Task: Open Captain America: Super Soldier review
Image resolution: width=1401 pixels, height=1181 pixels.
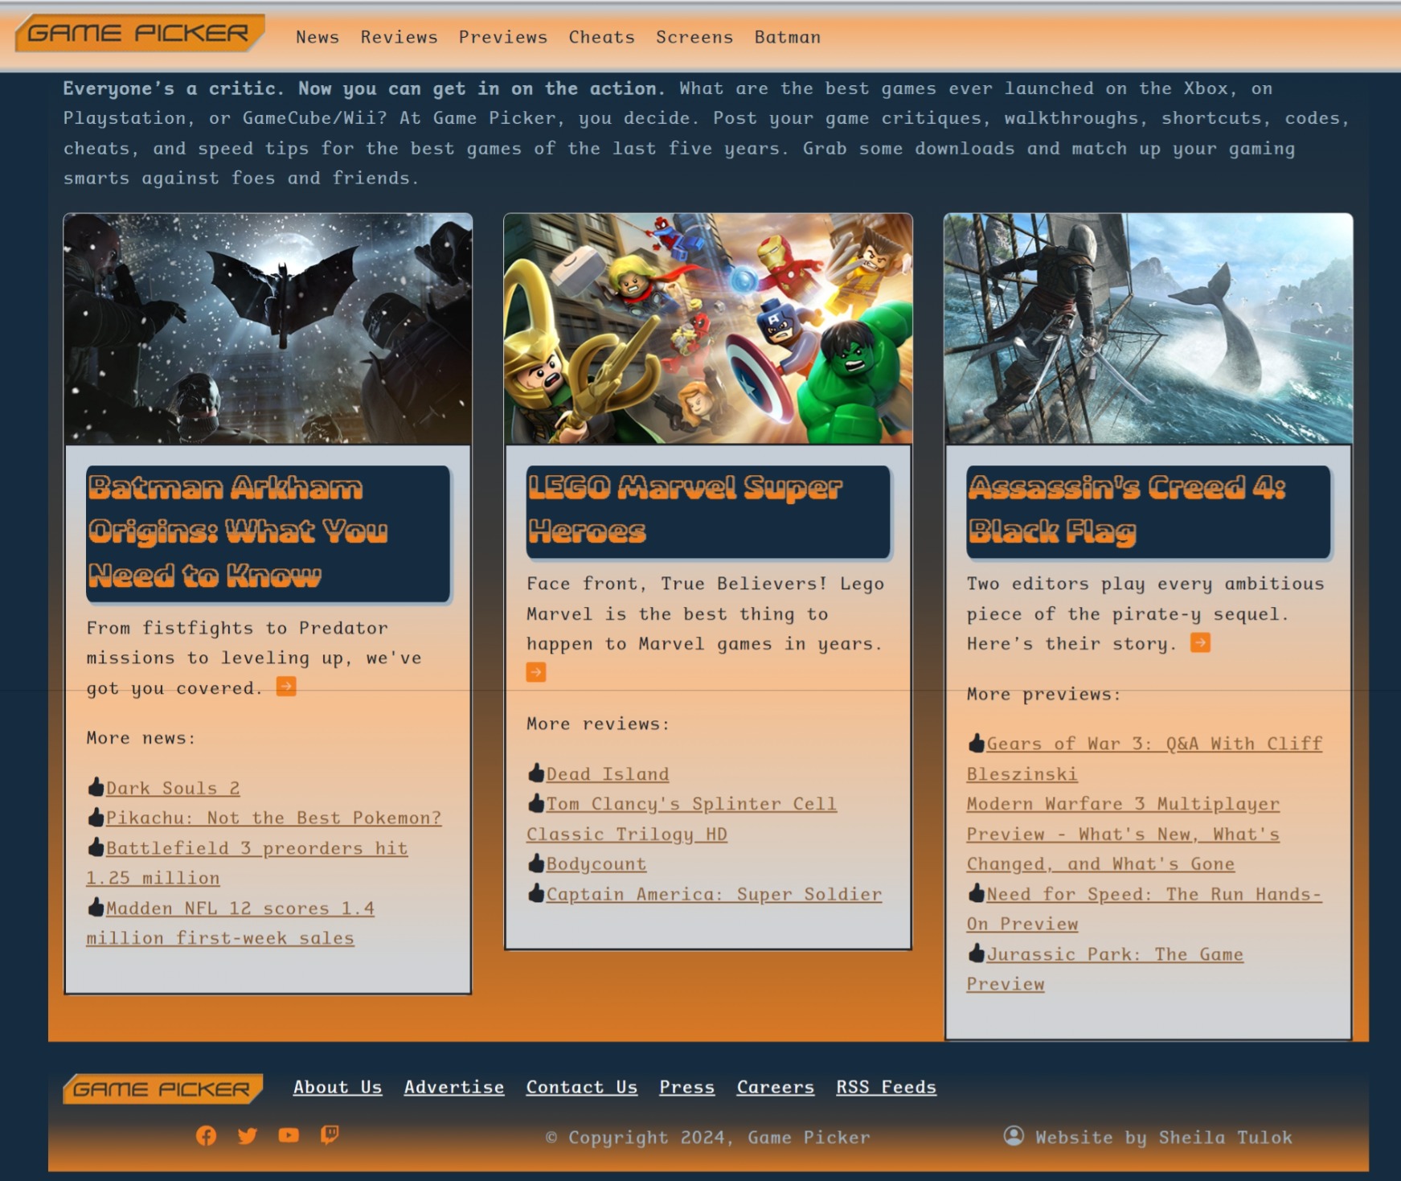Action: pyautogui.click(x=715, y=894)
